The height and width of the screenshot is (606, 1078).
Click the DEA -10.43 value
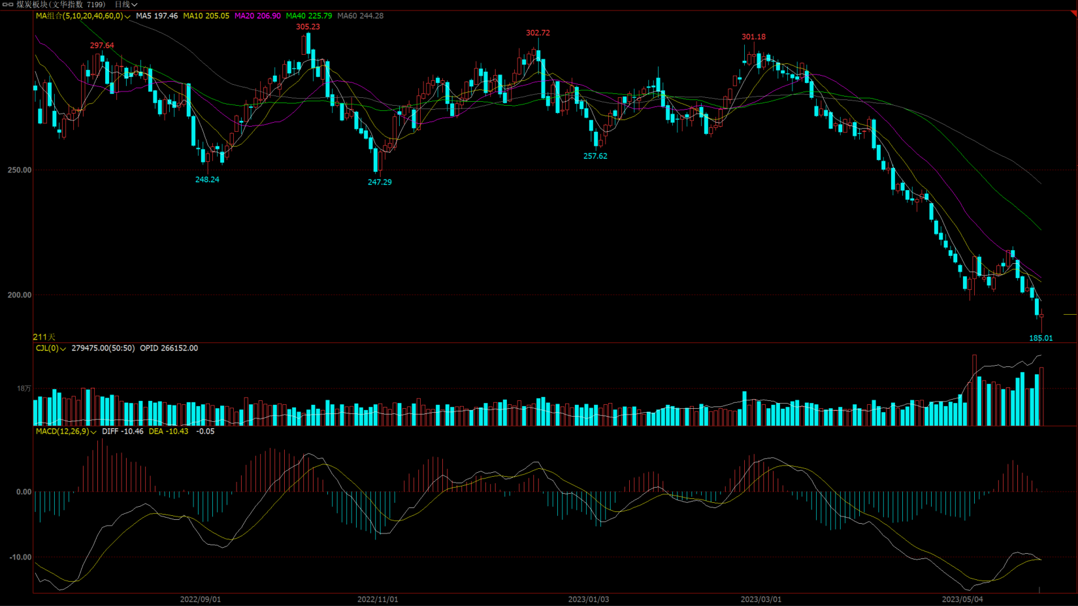coord(169,431)
